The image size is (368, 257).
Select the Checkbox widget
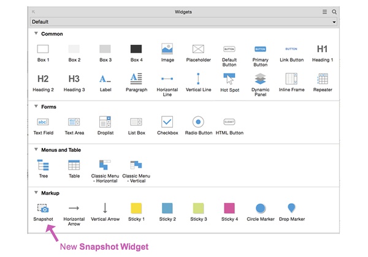pyautogui.click(x=167, y=122)
